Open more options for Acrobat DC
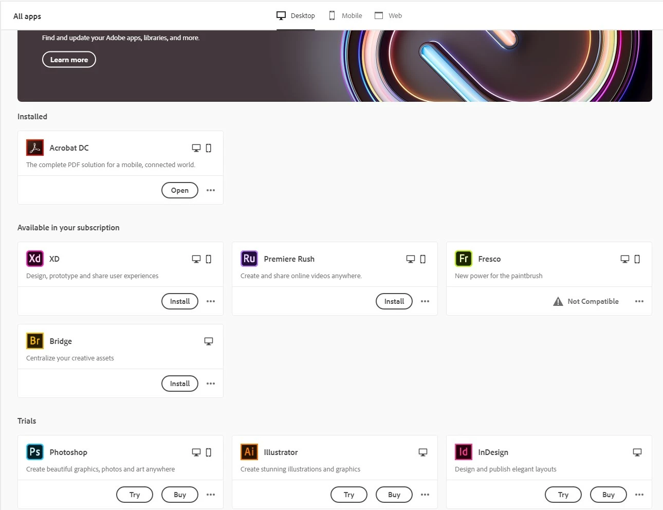This screenshot has height=510, width=663. [x=211, y=190]
